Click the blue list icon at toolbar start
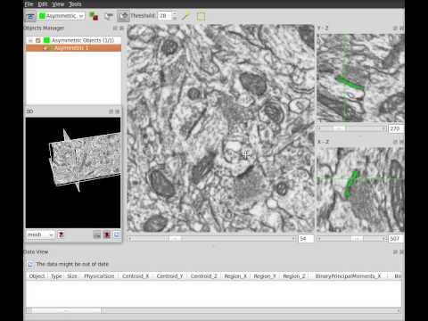Image resolution: width=428 pixels, height=321 pixels. pyautogui.click(x=30, y=16)
